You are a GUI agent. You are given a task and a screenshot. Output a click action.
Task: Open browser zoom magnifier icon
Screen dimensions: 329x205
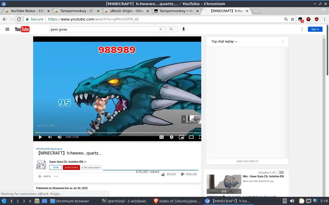(x=286, y=19)
